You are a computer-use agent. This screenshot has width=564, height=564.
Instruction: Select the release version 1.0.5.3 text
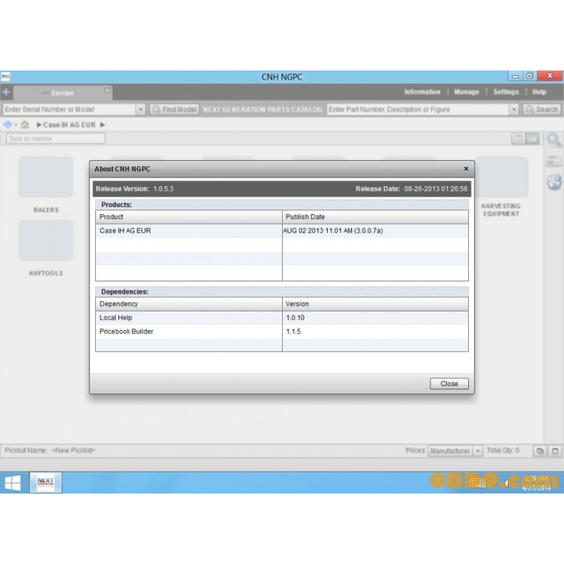(x=164, y=189)
